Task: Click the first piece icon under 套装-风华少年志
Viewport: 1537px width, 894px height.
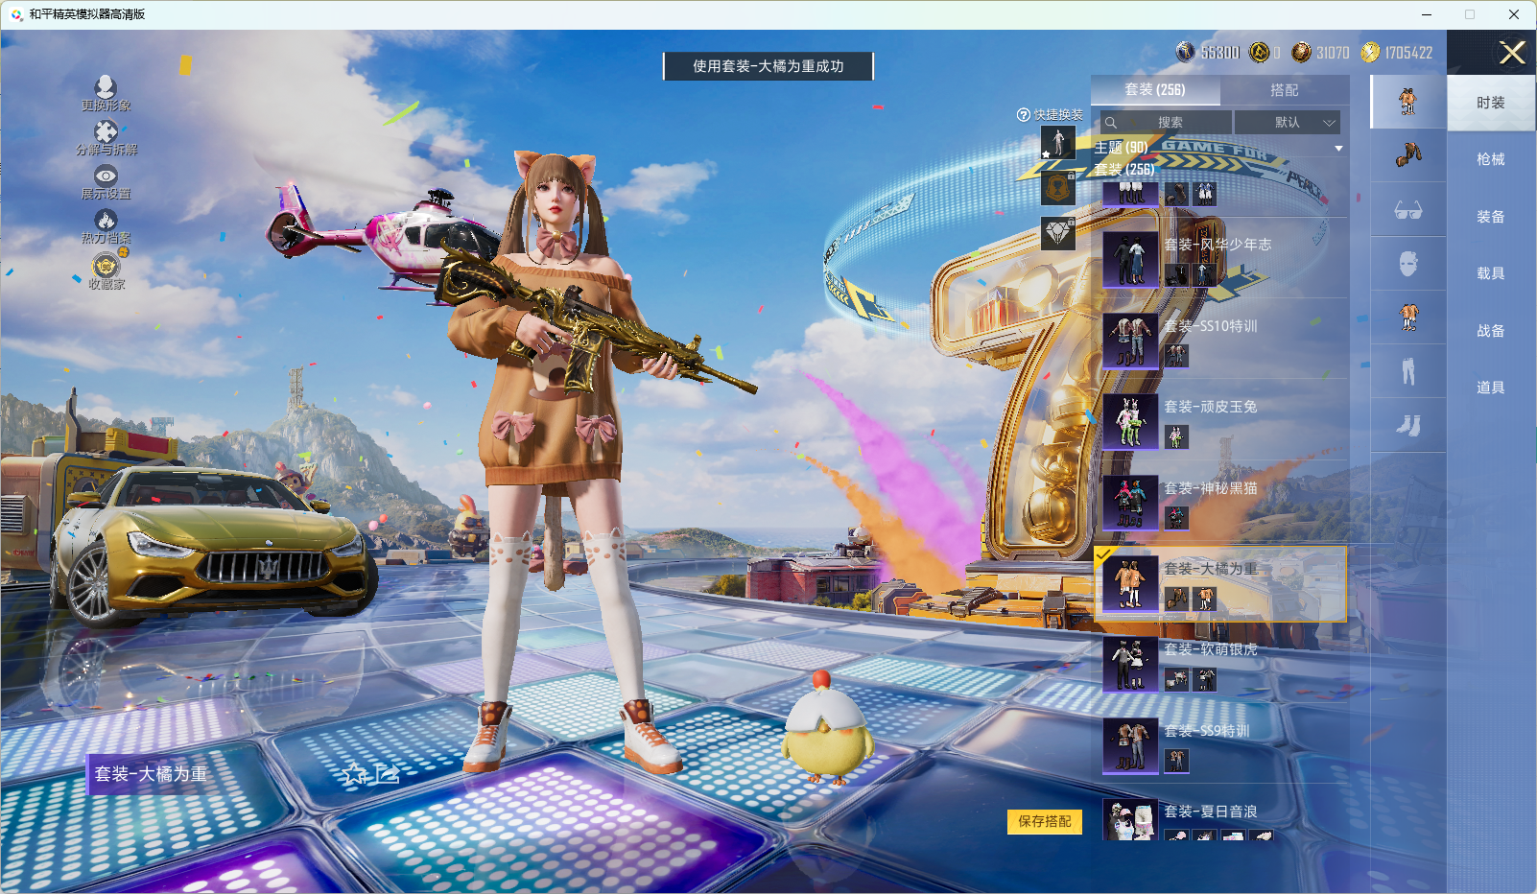Action: [1176, 275]
